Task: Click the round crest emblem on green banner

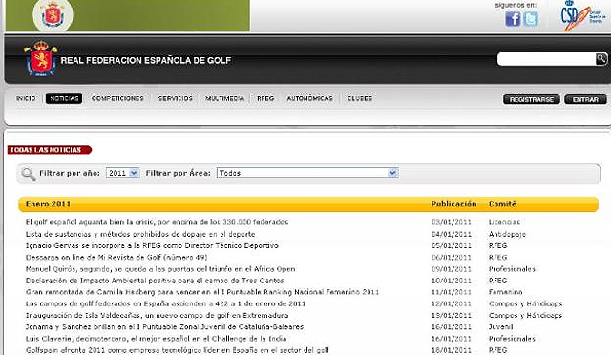Action: (x=53, y=15)
